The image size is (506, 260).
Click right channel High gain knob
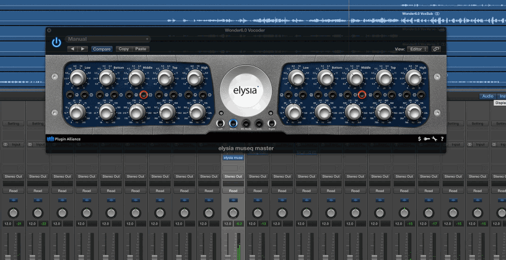[x=413, y=78]
